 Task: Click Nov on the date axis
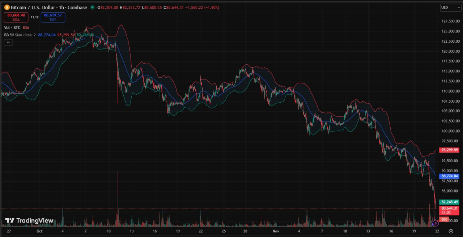click(x=276, y=231)
